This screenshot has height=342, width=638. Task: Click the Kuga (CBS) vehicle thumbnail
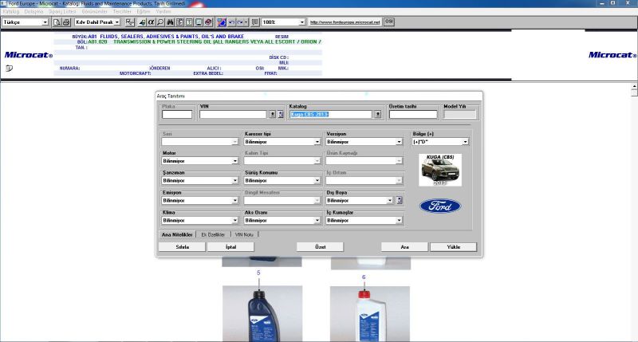pos(440,170)
